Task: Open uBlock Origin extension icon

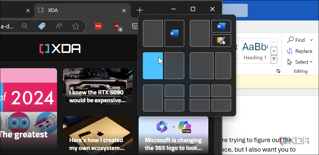Action: (x=117, y=26)
